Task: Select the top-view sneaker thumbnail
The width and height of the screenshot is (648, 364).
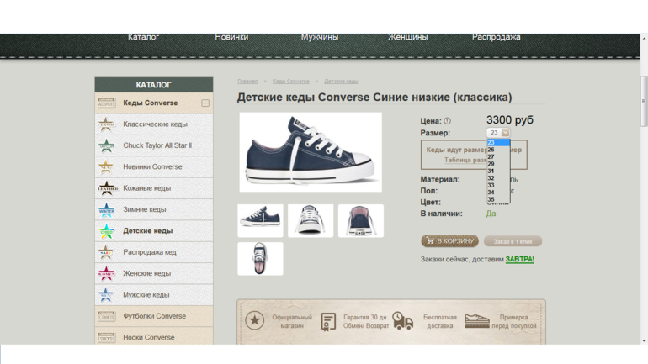Action: point(260,258)
